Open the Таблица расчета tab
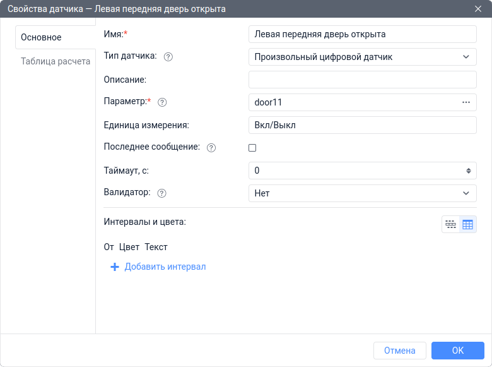492x367 pixels. coord(56,62)
